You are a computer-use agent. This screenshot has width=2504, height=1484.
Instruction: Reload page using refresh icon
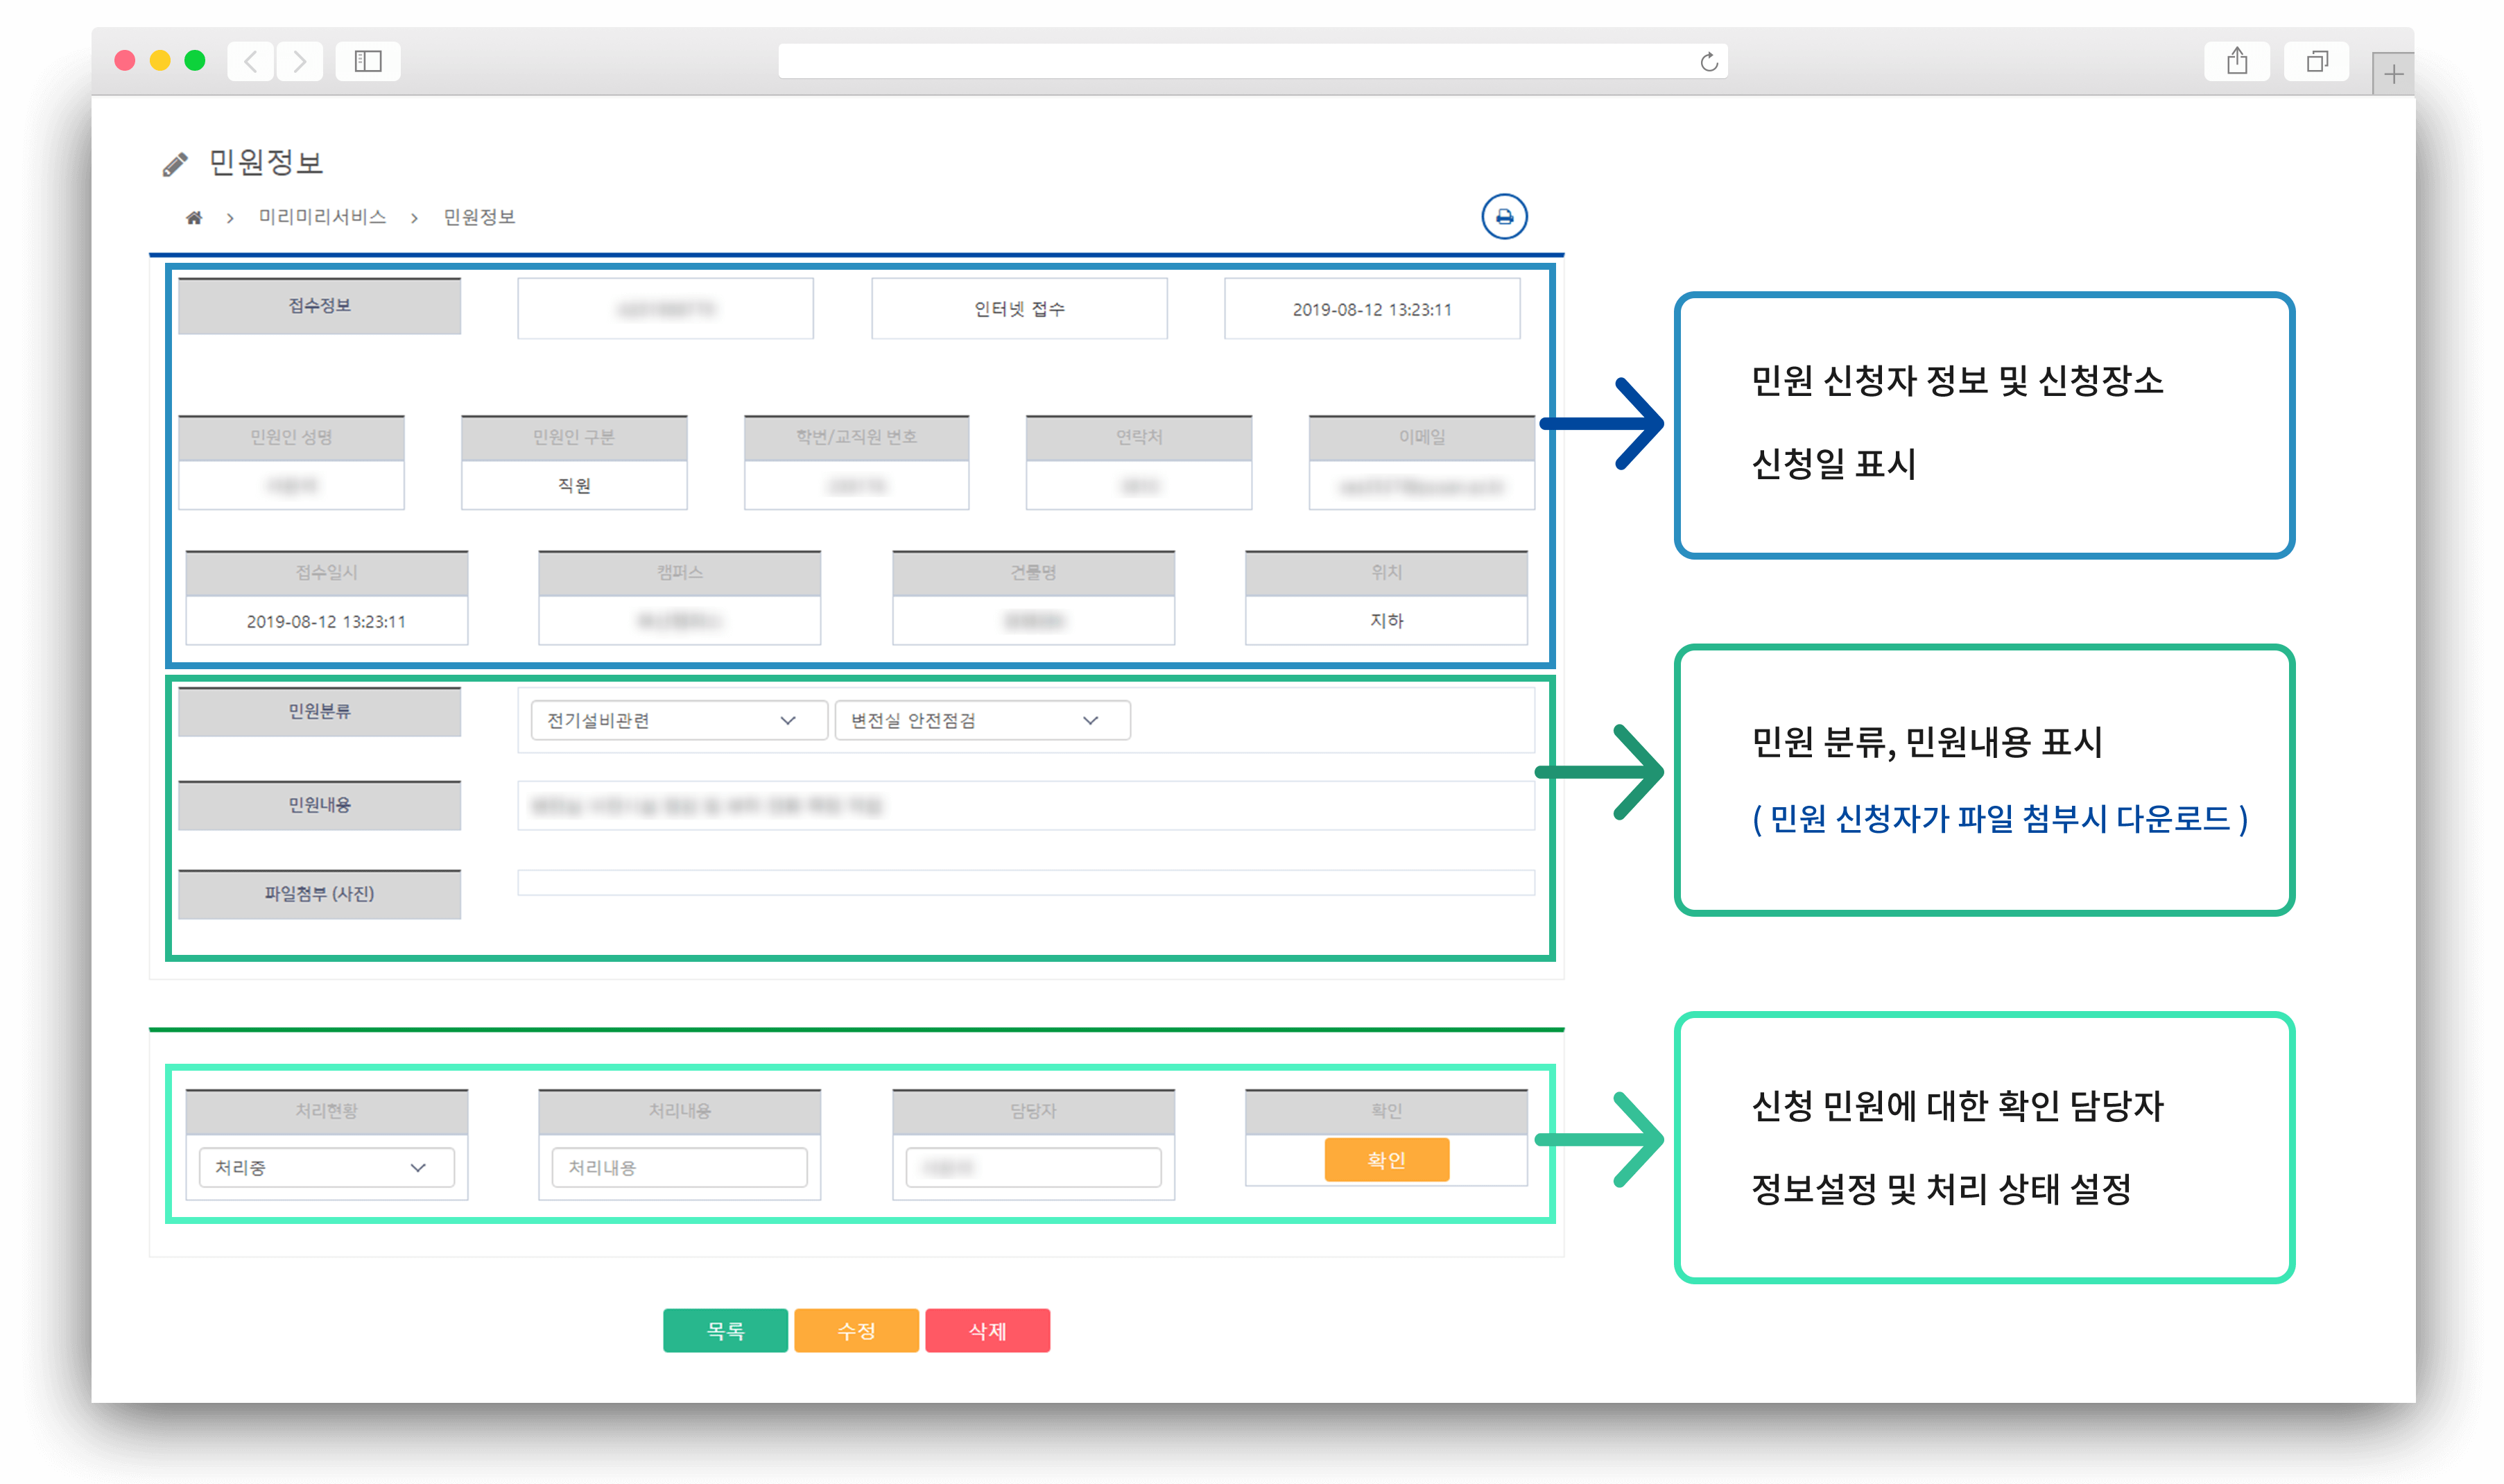(x=1708, y=62)
